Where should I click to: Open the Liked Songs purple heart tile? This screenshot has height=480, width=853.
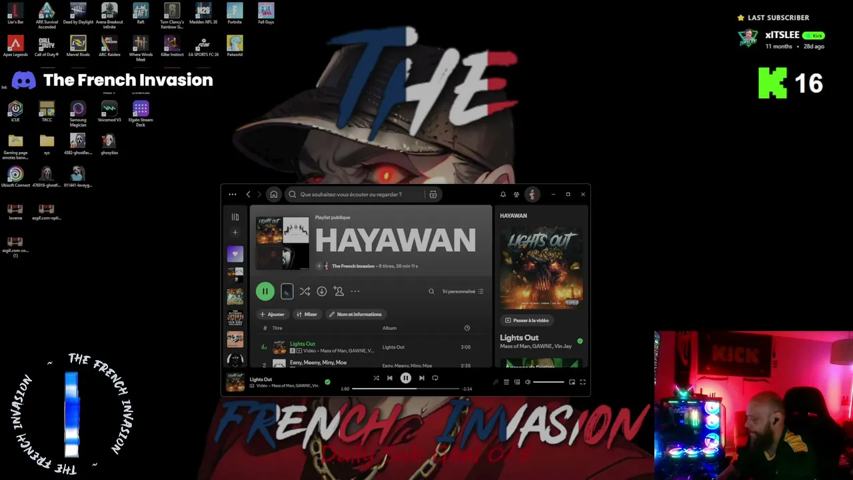coord(235,253)
